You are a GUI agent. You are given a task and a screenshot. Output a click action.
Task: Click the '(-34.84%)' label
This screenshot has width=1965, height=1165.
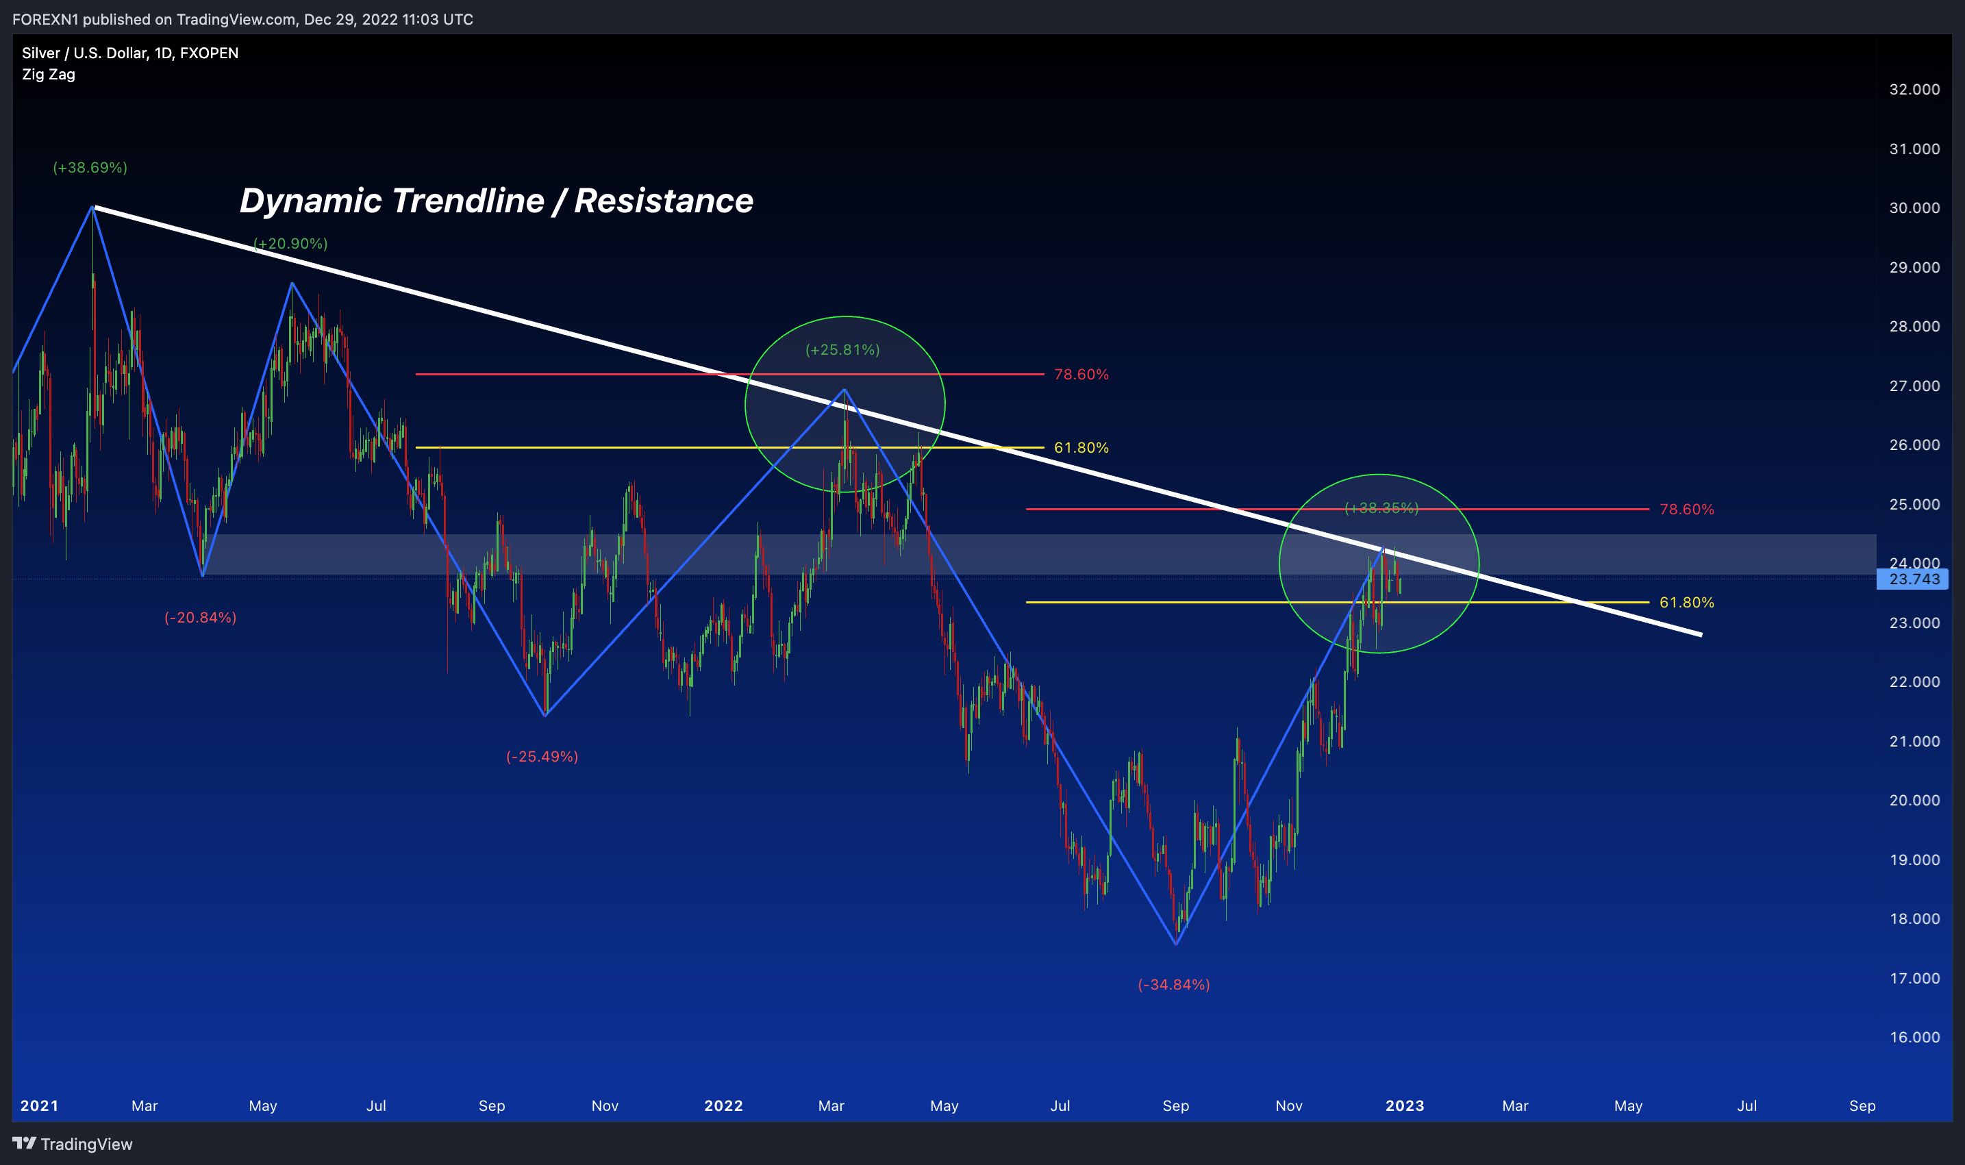(1174, 984)
